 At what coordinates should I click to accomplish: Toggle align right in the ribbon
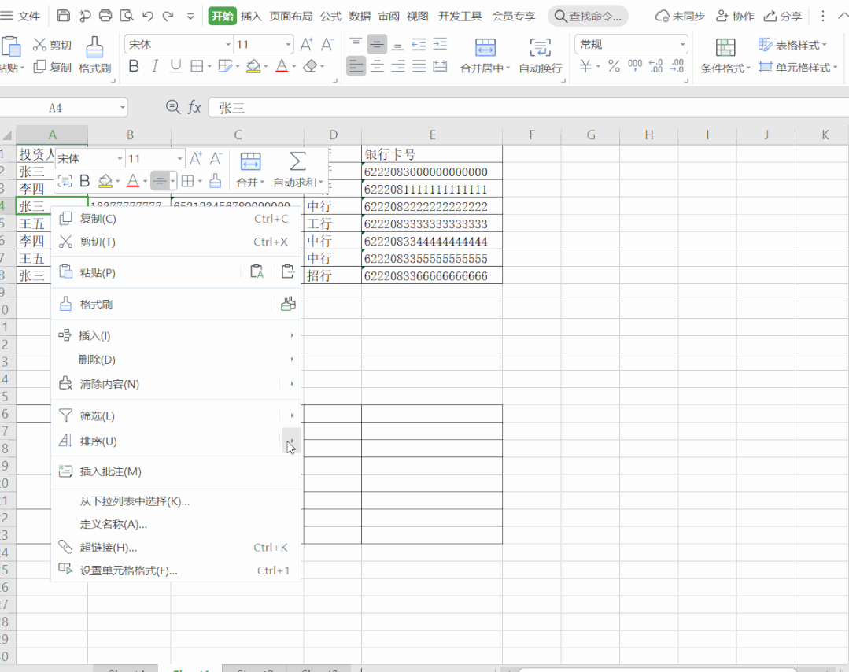[398, 67]
